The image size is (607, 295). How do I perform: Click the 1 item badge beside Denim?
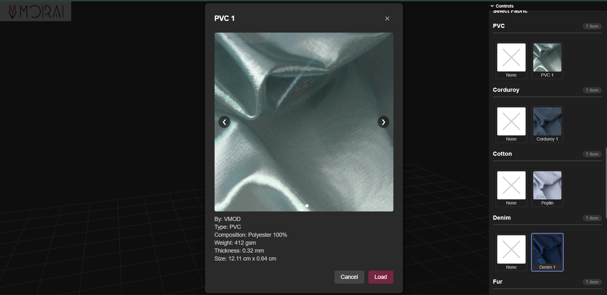click(x=592, y=218)
